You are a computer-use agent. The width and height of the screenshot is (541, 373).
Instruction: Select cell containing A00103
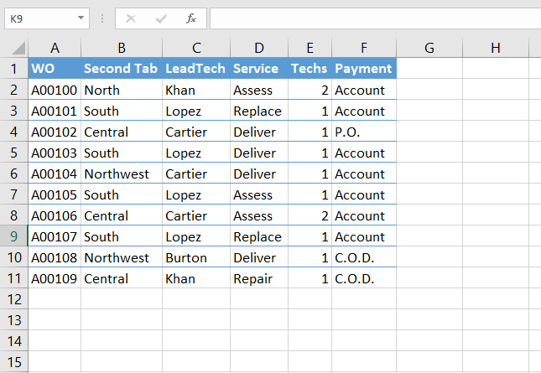pos(55,153)
